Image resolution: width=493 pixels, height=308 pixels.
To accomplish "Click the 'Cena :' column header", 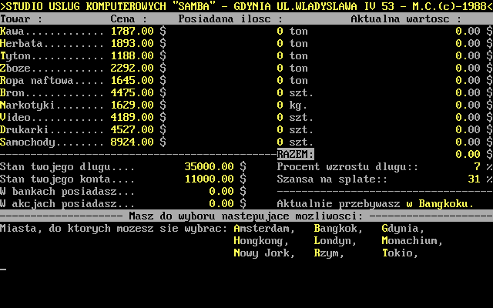I will coord(129,18).
